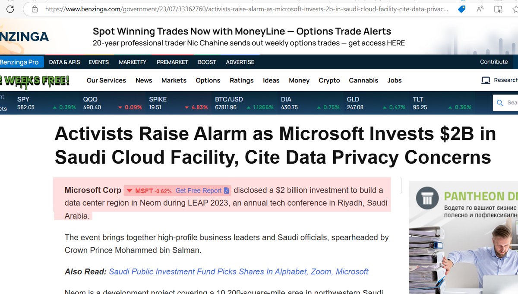The height and width of the screenshot is (294, 518).
Task: Click the browser address bar URL
Action: point(246,9)
